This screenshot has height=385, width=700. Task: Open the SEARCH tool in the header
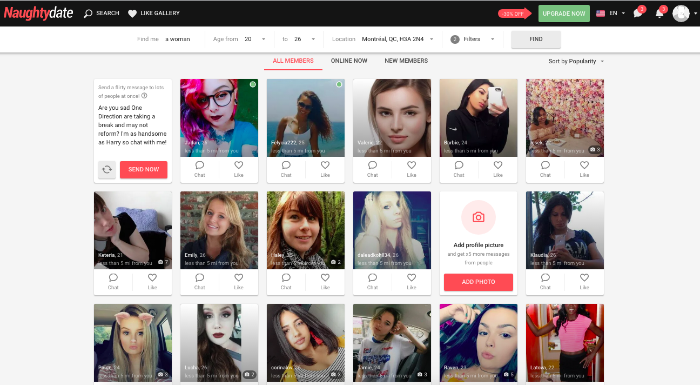[100, 13]
